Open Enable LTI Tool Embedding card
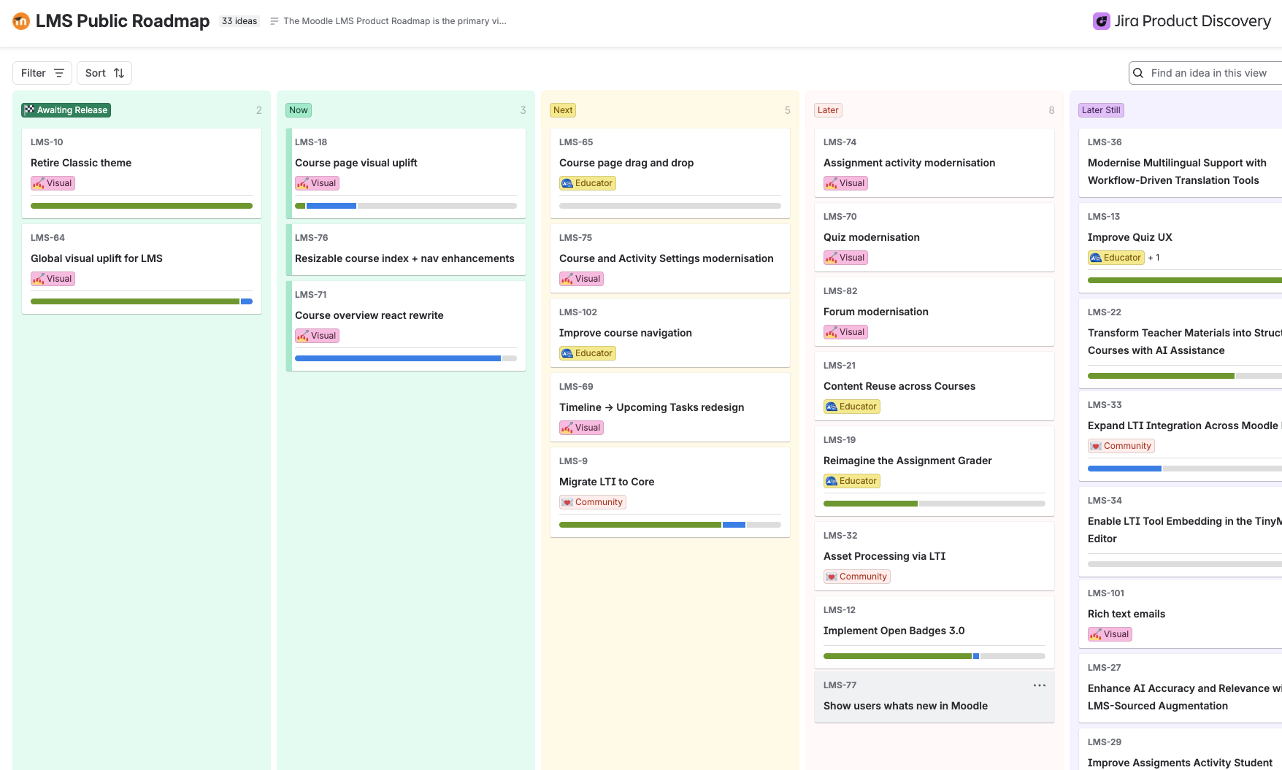The height and width of the screenshot is (770, 1282). pyautogui.click(x=1181, y=531)
